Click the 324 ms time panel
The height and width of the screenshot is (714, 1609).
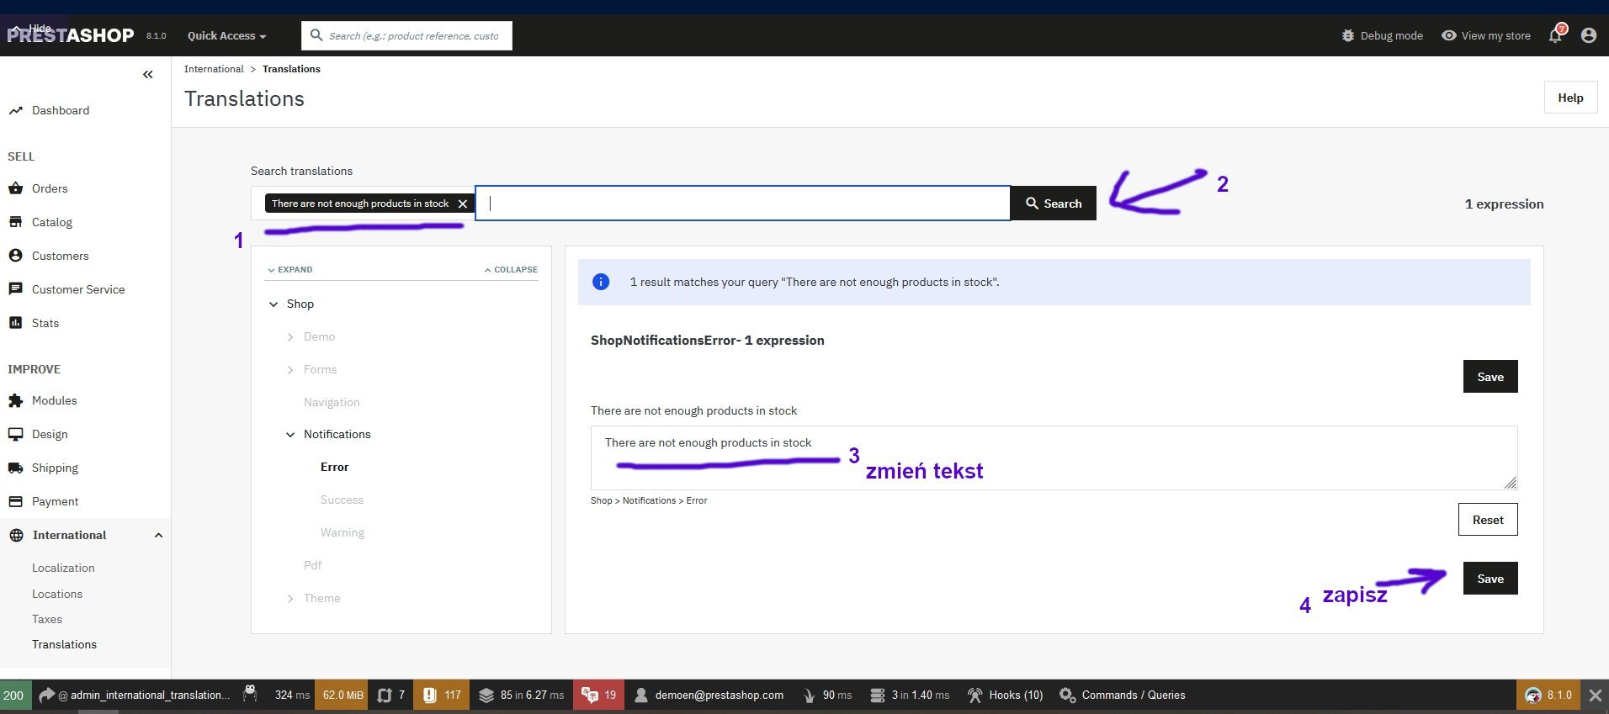[292, 695]
